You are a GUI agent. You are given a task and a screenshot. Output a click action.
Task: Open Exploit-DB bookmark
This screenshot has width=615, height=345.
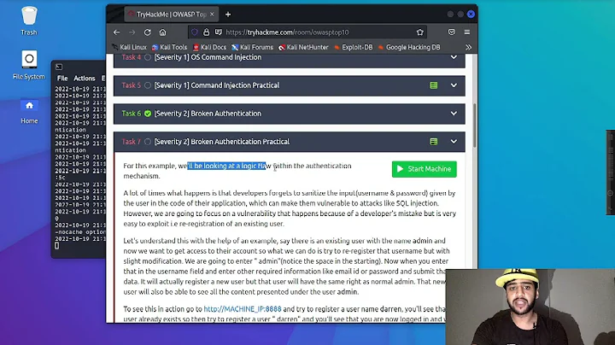(353, 47)
